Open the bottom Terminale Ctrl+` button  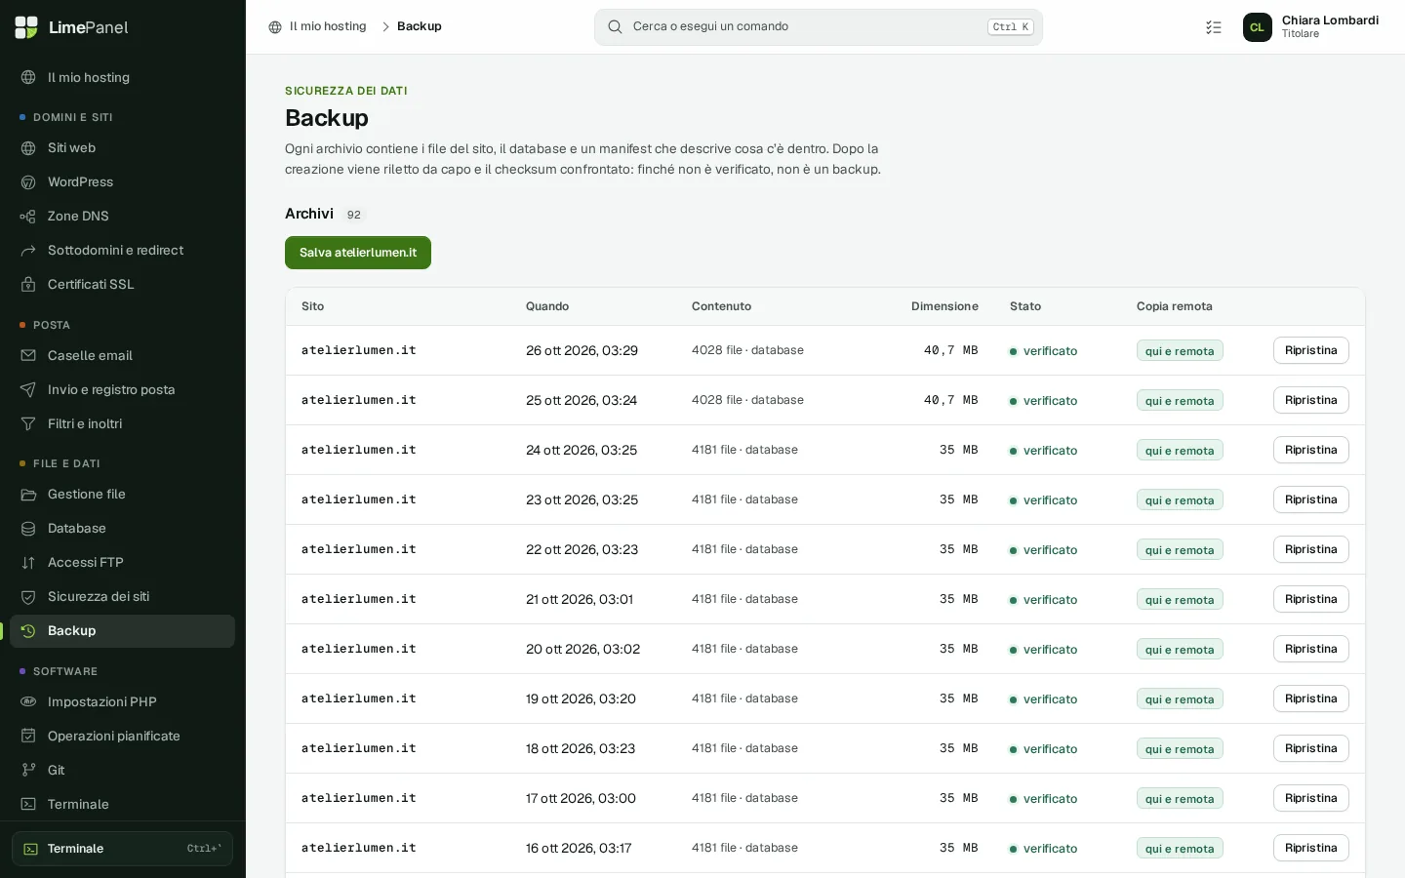point(122,849)
